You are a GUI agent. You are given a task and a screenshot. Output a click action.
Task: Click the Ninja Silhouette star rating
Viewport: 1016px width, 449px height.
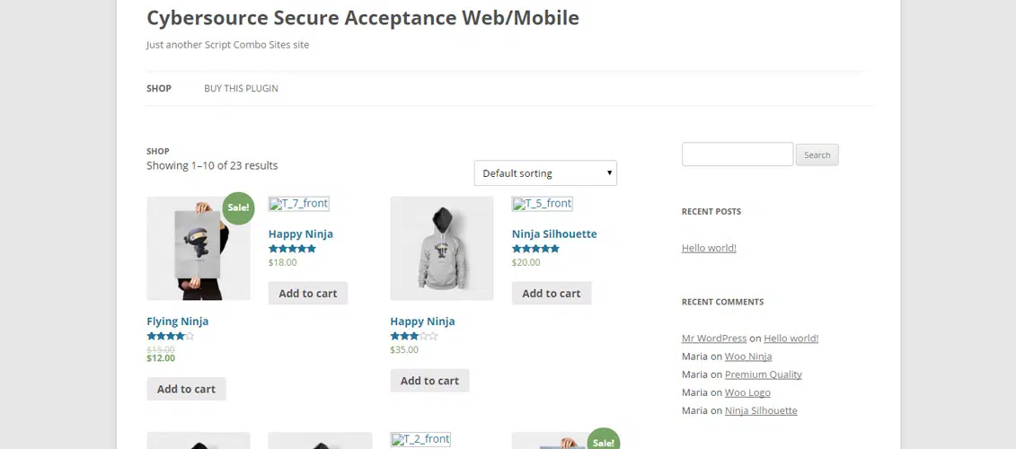[x=535, y=249]
